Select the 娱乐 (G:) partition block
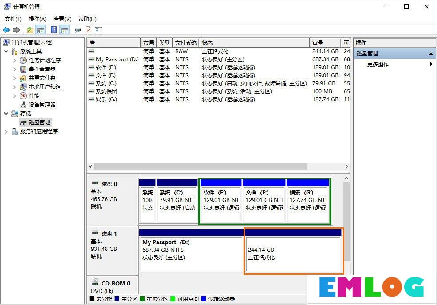Viewport: 437px width, 305px height. click(308, 201)
